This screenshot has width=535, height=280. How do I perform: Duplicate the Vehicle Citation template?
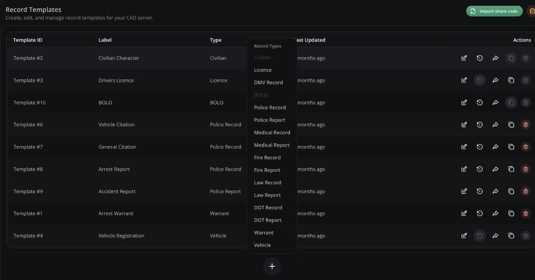tap(511, 125)
